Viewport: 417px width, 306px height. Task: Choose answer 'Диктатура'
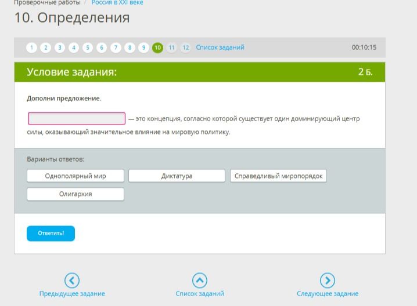tap(177, 176)
